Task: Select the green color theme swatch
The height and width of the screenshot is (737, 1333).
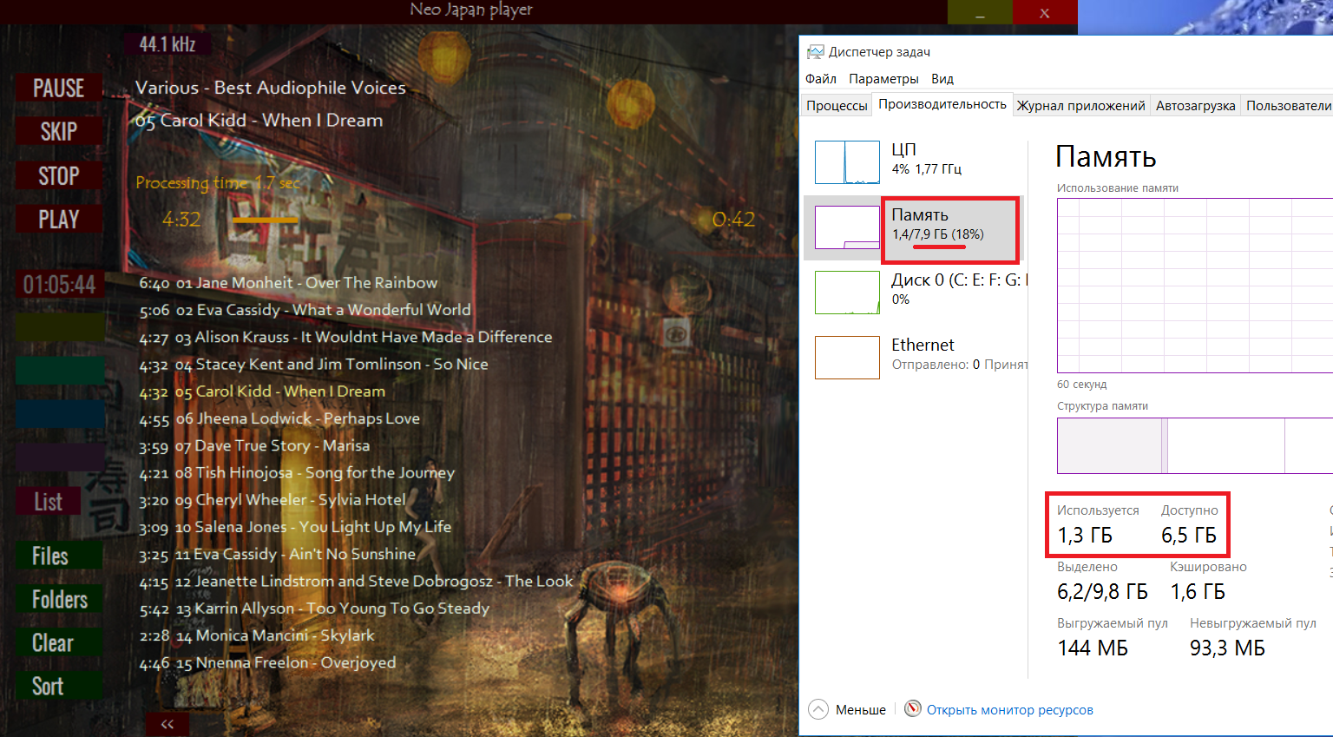Action: 60,371
